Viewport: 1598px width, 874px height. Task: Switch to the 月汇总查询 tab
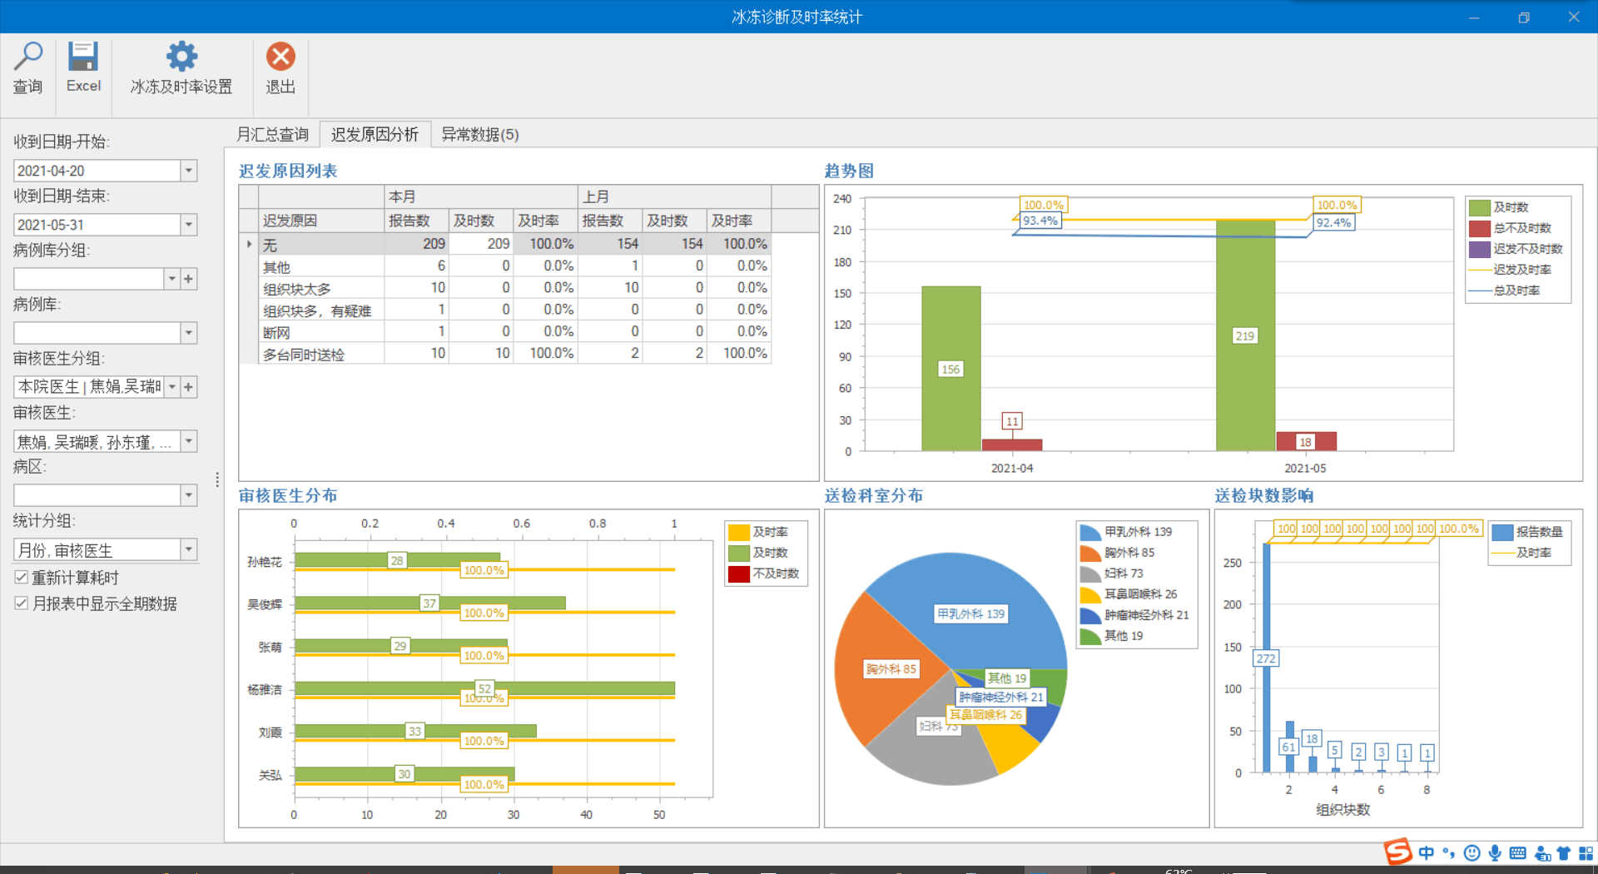272,134
